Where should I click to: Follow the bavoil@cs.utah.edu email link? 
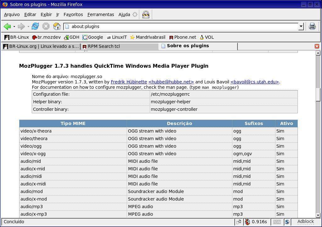255,82
